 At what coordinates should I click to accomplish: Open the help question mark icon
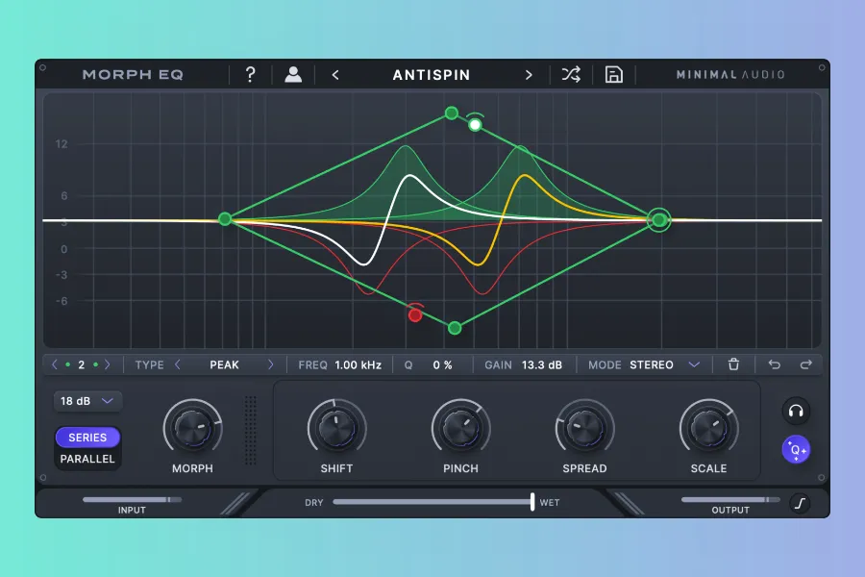251,75
